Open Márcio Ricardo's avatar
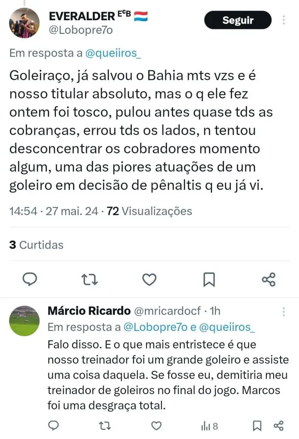 pos(24,321)
